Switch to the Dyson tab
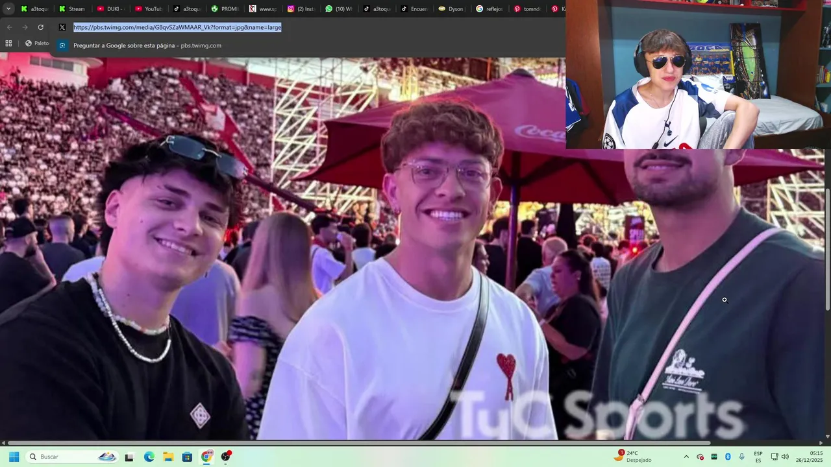The width and height of the screenshot is (831, 467). 452,9
